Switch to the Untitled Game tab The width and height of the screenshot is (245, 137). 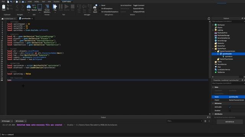[8, 19]
